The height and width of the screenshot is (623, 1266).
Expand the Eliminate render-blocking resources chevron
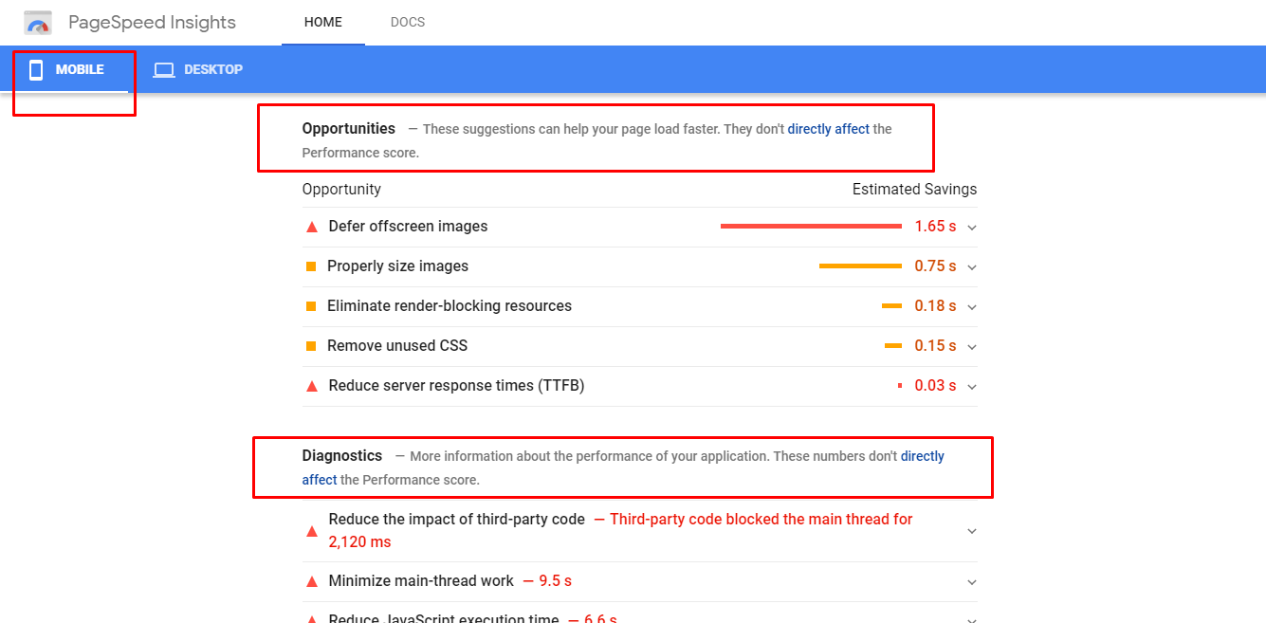point(972,307)
